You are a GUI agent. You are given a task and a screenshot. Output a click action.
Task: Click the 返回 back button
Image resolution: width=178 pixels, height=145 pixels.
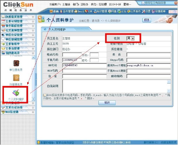(x=147, y=20)
